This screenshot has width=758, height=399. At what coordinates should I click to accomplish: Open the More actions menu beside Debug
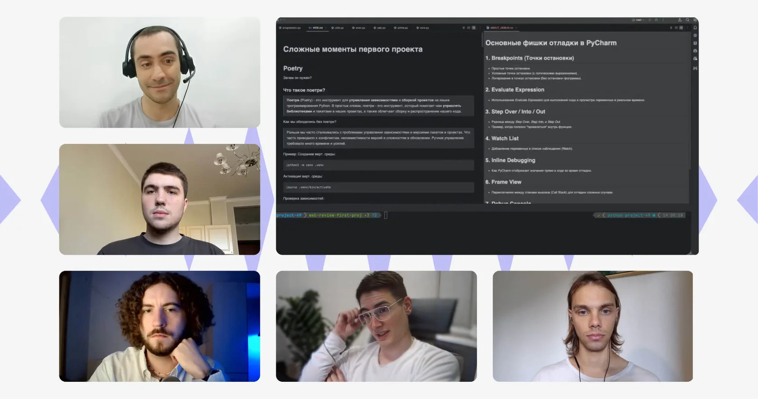point(663,20)
